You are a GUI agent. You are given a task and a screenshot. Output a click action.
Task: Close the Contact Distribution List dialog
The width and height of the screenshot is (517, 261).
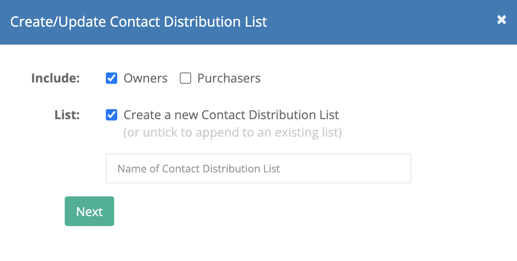(x=502, y=20)
